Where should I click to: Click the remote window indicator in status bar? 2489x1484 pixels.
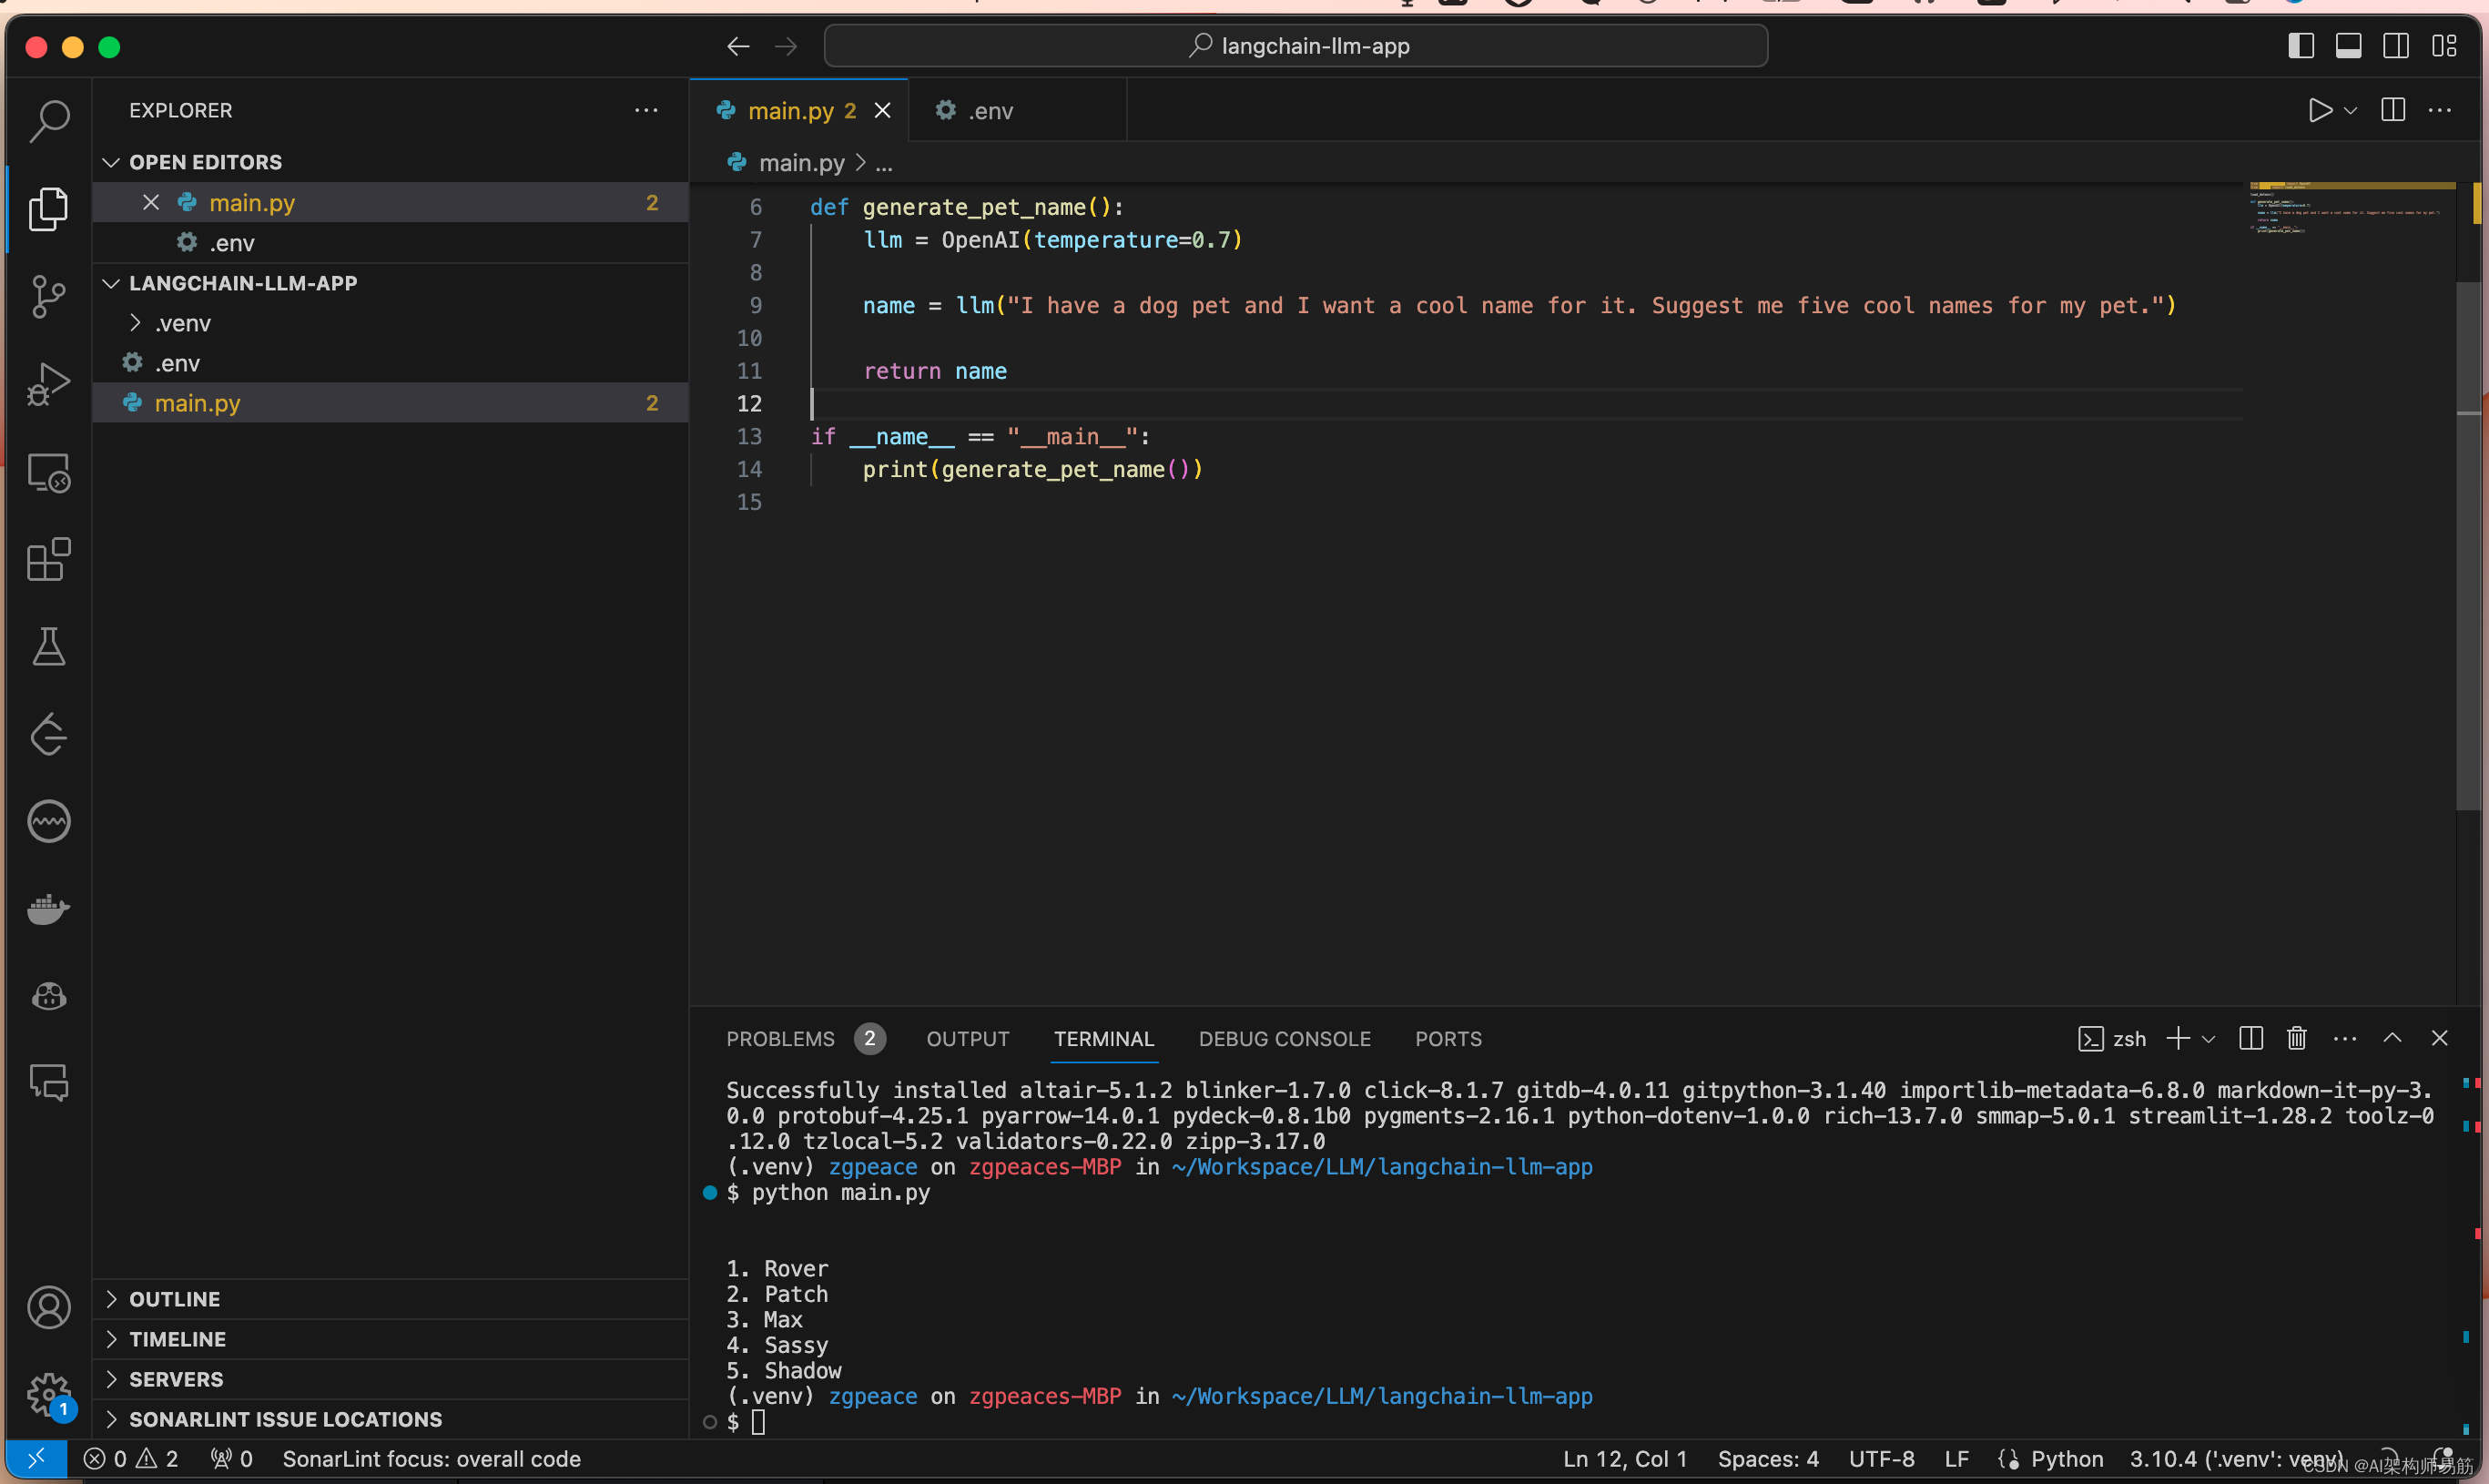(x=36, y=1458)
